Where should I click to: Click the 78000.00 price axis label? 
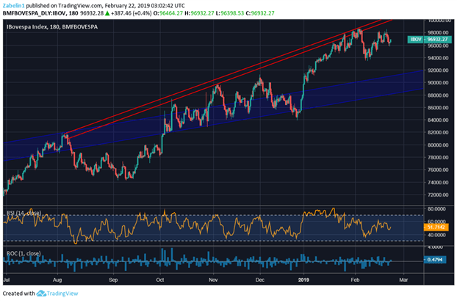[438, 158]
